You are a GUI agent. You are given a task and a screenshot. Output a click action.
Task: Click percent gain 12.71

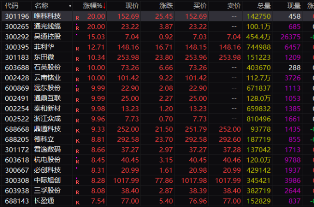tap(96, 47)
